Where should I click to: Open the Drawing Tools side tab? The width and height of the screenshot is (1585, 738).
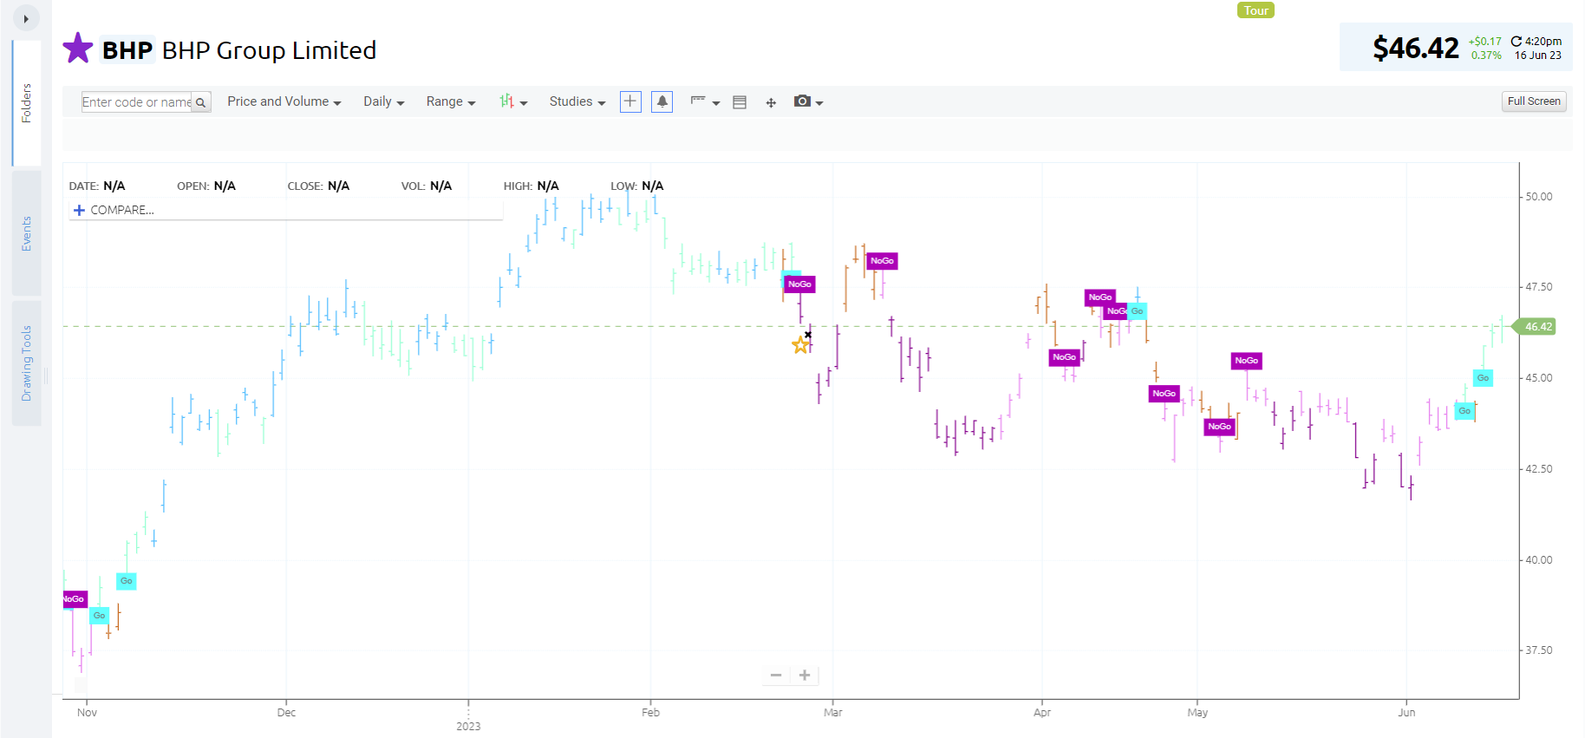pyautogui.click(x=26, y=363)
